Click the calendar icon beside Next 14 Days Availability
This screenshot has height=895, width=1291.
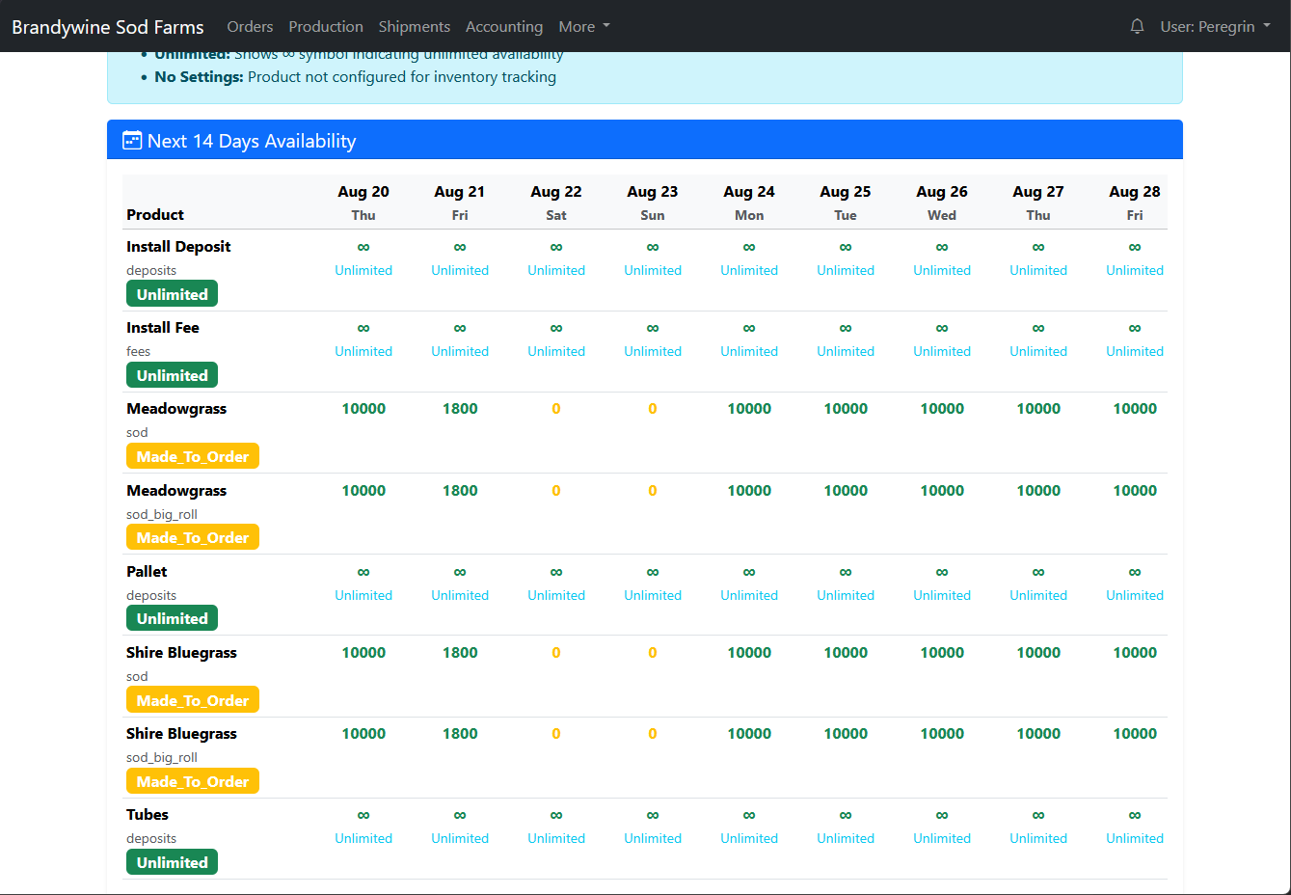tap(132, 141)
